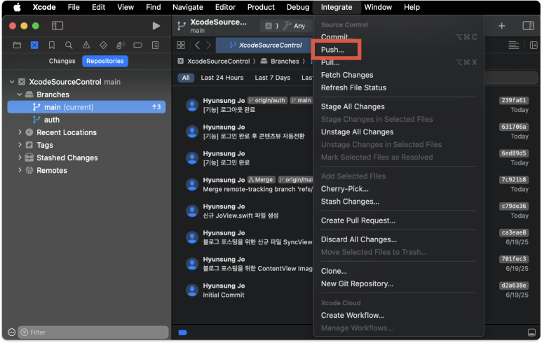Click commit hash 239fa61
Viewport: 542px width, 343px height.
pos(514,100)
